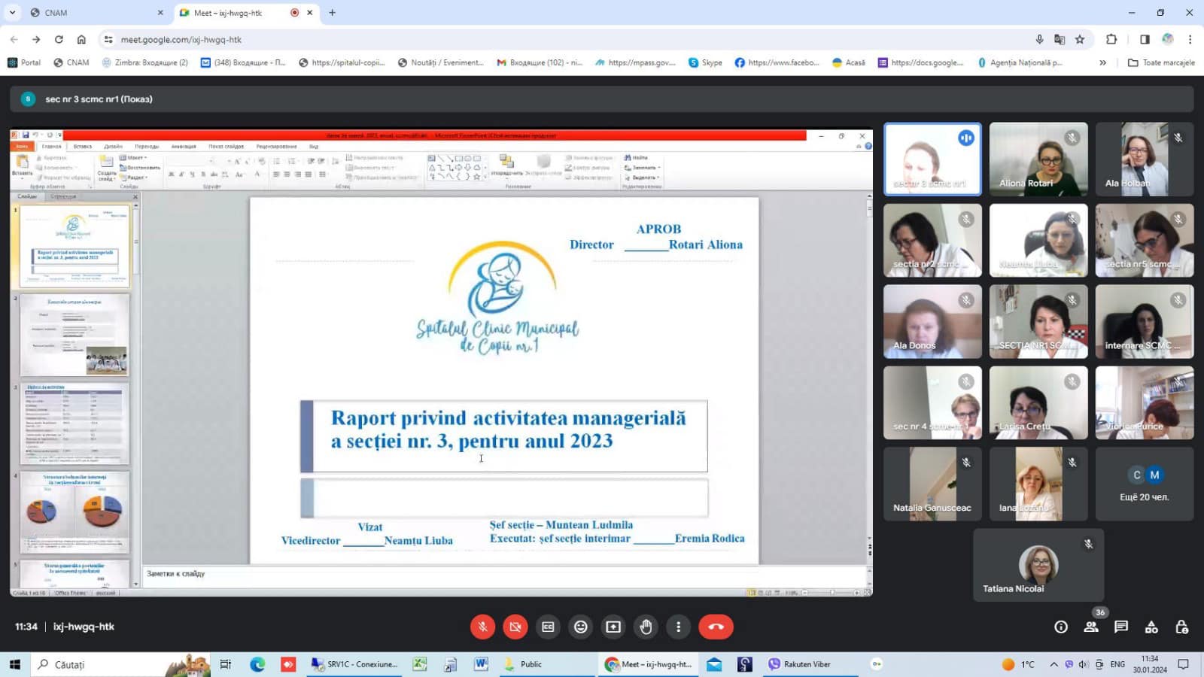The height and width of the screenshot is (677, 1204).
Task: Unmute the microphone in Meet
Action: click(x=482, y=627)
